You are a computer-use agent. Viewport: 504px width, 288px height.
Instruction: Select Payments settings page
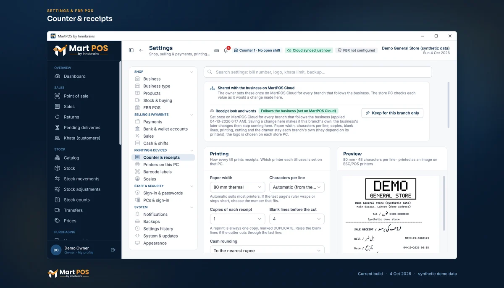click(x=163, y=122)
